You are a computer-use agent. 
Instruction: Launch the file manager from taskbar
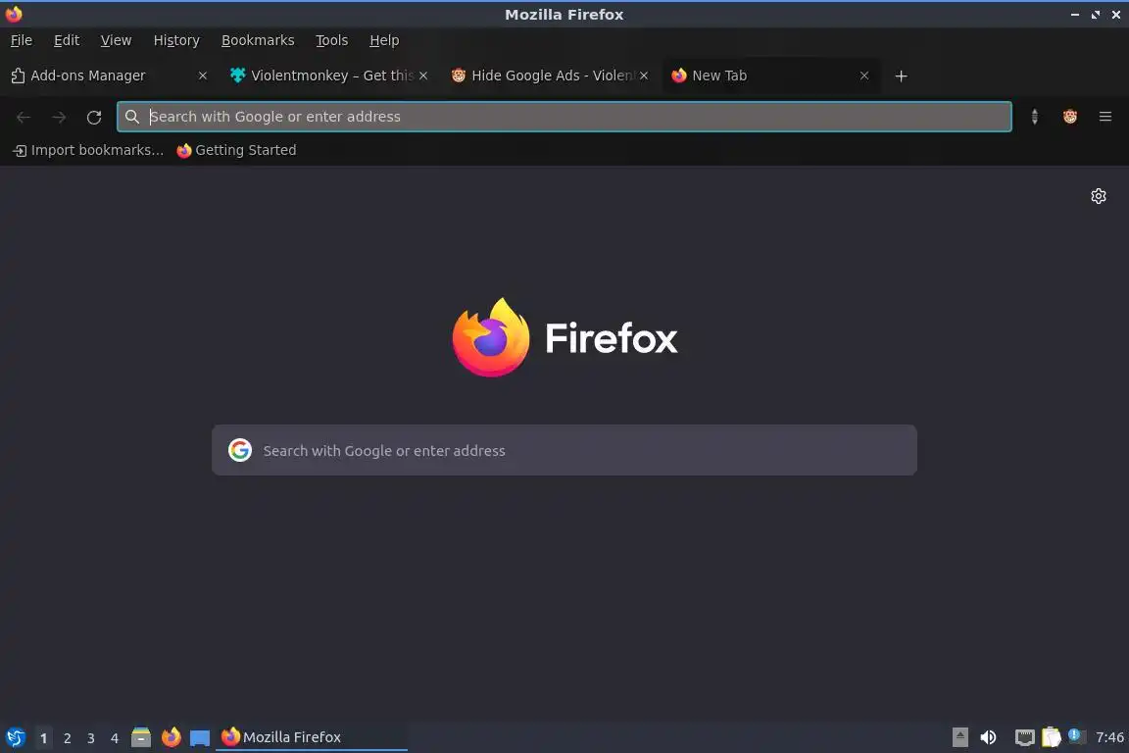(141, 737)
